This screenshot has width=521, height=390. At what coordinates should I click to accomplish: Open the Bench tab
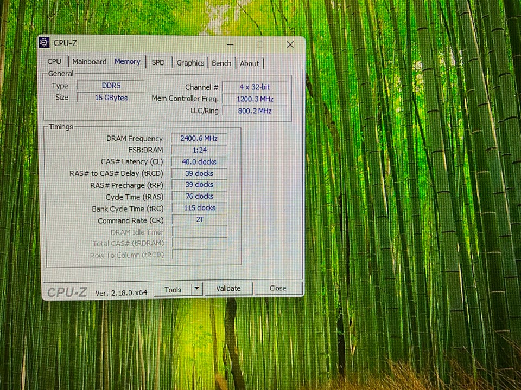tap(221, 63)
